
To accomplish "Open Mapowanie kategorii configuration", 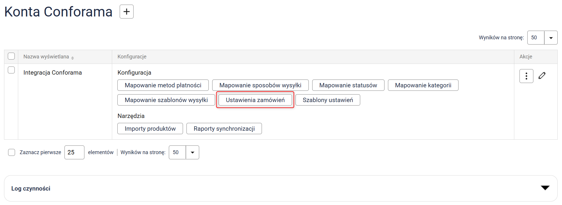I will point(423,85).
